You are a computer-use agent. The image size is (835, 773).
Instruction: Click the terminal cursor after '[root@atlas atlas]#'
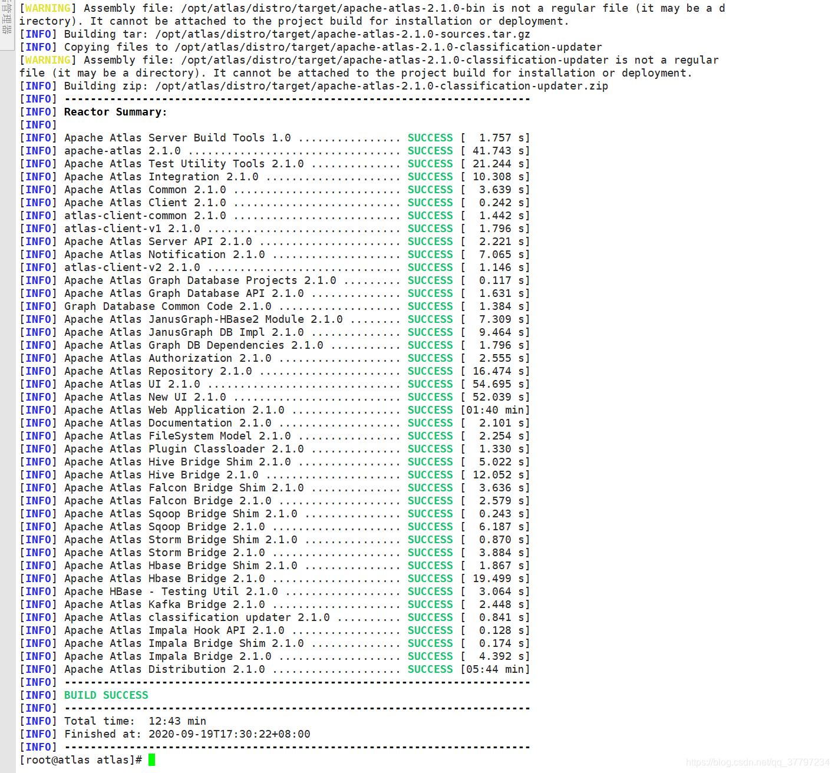[x=152, y=760]
